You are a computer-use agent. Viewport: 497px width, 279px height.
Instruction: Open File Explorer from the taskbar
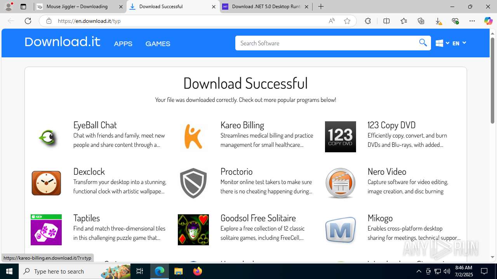(178, 271)
